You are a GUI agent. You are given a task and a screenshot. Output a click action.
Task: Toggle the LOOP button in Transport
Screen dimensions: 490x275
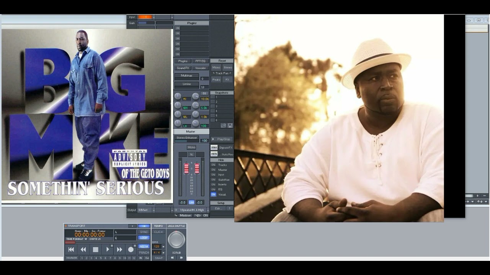[144, 238]
